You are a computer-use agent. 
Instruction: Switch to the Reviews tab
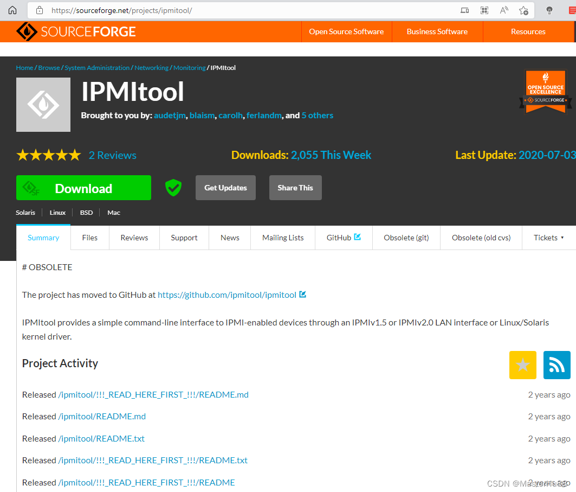point(134,238)
